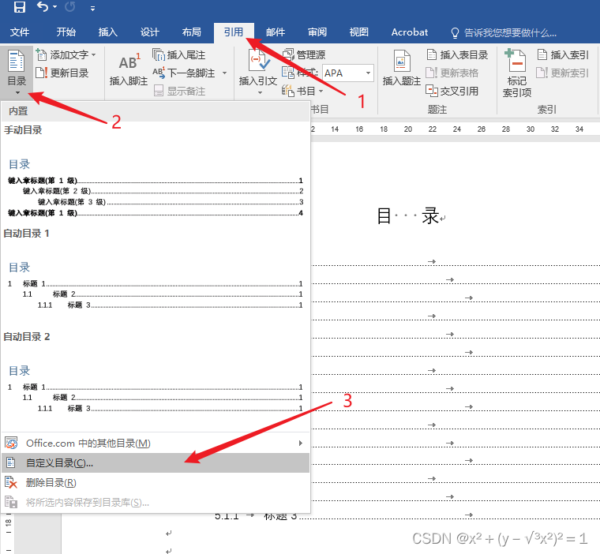This screenshot has width=600, height=554.
Task: Click 显示备注 button
Action: pos(179,91)
